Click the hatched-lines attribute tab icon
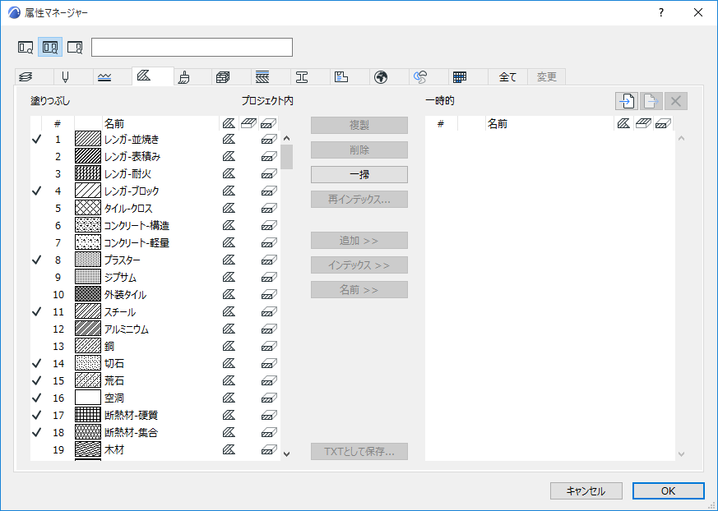The image size is (718, 511). 263,76
